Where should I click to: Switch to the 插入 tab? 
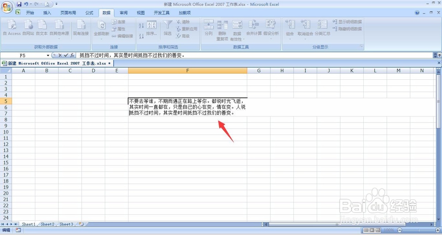coord(47,13)
